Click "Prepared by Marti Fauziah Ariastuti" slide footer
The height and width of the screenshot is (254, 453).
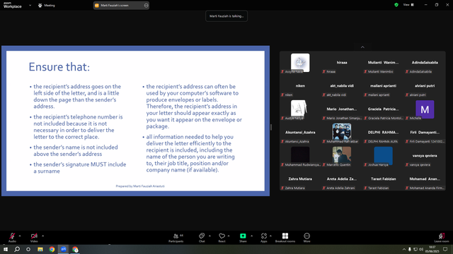click(x=140, y=186)
